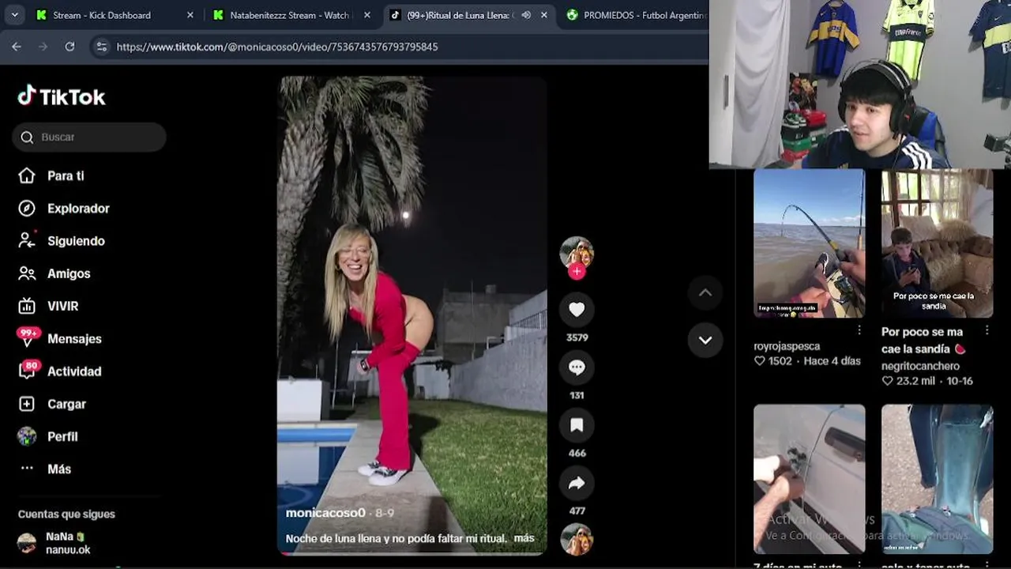Click the TikTok logo
The image size is (1011, 569).
(62, 96)
